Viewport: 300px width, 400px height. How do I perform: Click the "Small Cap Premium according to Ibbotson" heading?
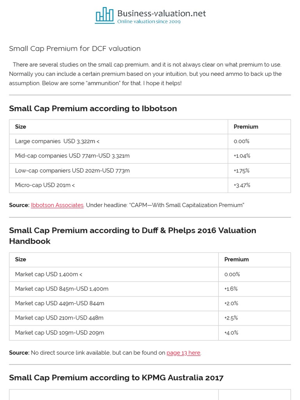(93, 109)
